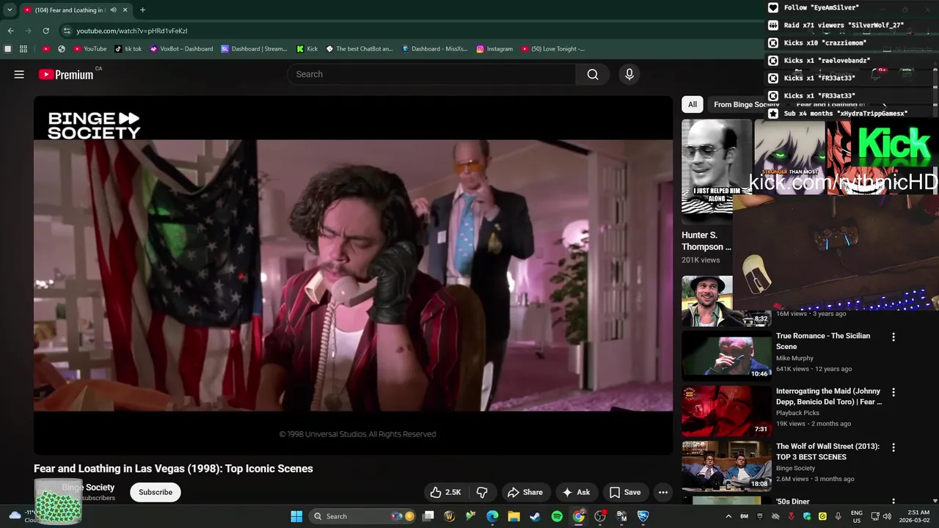Select the From Binge Society chip

746,104
